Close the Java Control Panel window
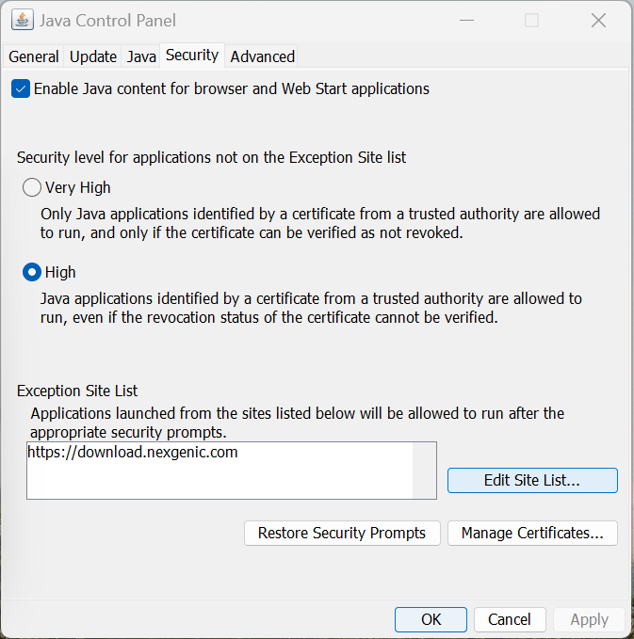Viewport: 634px width, 639px height. pos(598,20)
